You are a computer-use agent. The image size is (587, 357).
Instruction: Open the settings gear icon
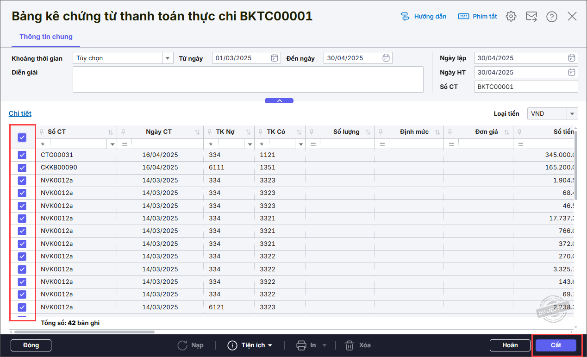point(511,17)
